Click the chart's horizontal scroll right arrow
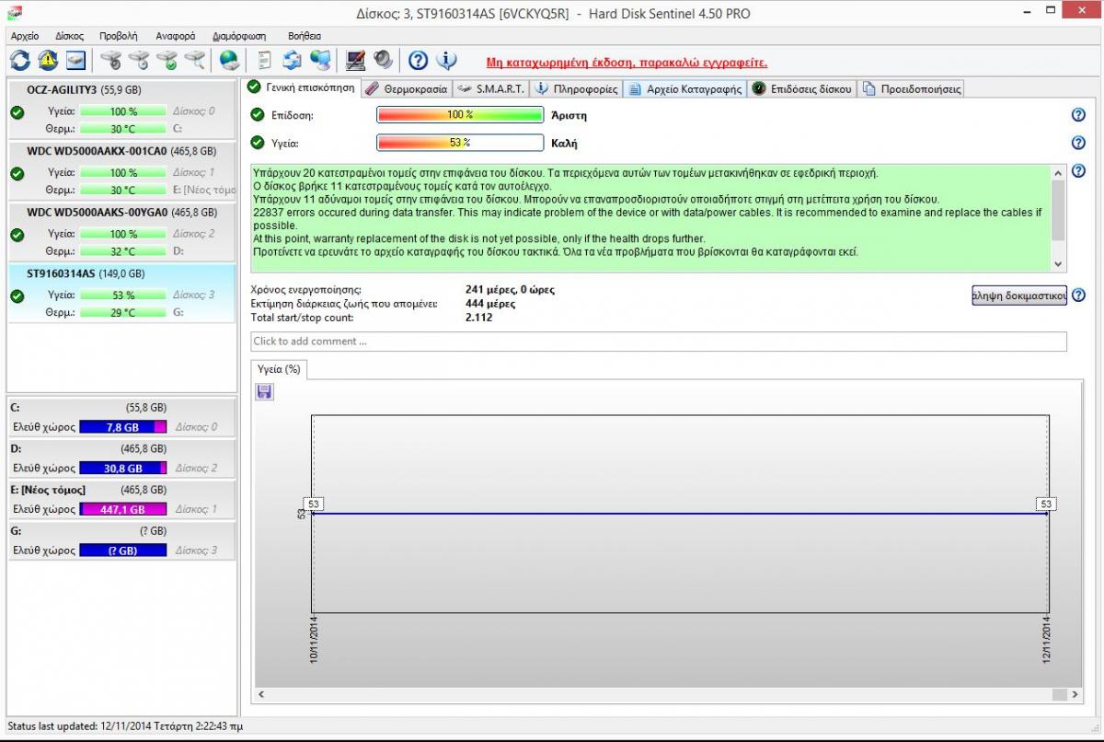The image size is (1104, 742). tap(1074, 694)
